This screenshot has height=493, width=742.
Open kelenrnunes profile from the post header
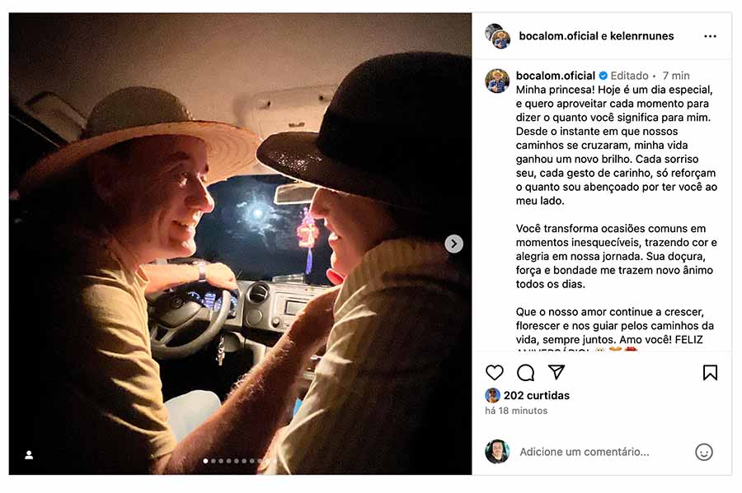pos(642,36)
